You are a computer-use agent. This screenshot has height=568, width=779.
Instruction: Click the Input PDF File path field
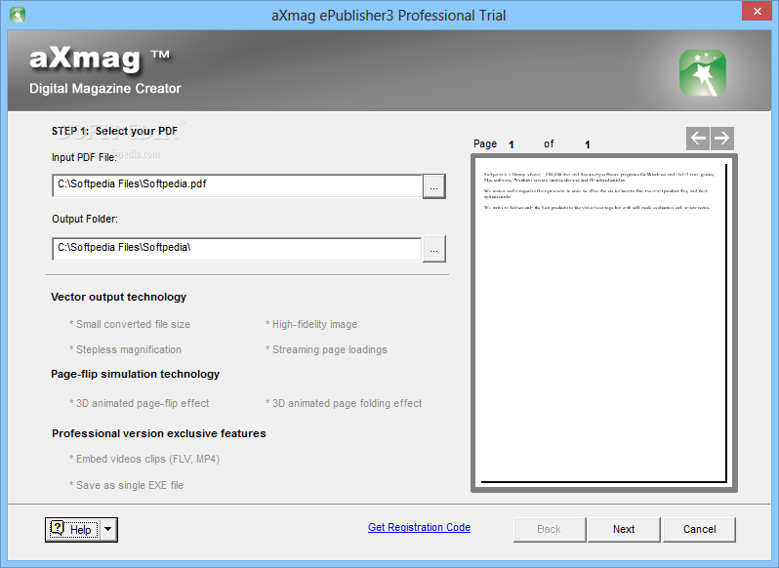click(237, 185)
